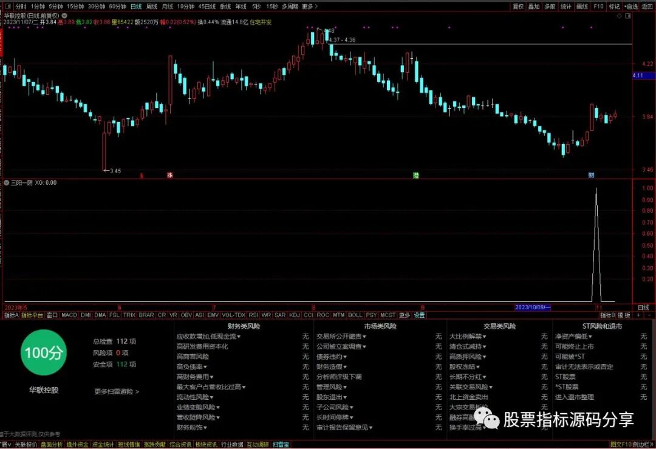Open the 指标平台 indicator platform
Image resolution: width=656 pixels, height=449 pixels.
[x=32, y=315]
